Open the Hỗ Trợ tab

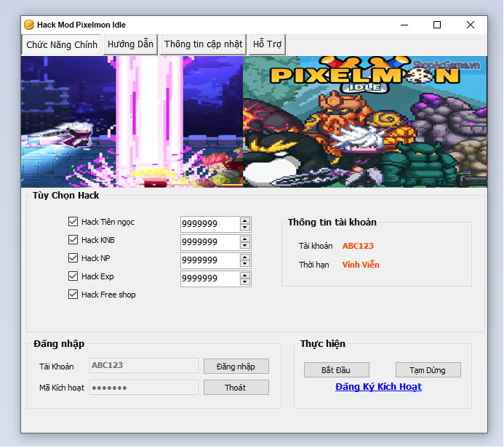pos(267,44)
